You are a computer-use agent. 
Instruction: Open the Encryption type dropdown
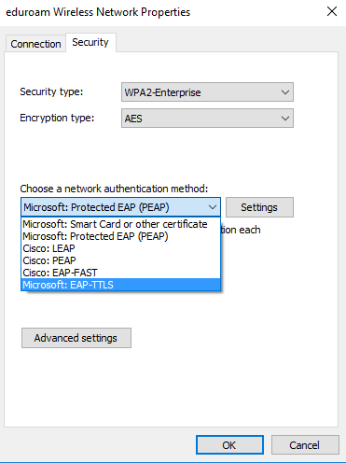pyautogui.click(x=207, y=119)
